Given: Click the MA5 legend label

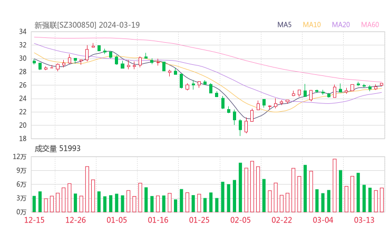Looking at the screenshot, I should 284,25.
